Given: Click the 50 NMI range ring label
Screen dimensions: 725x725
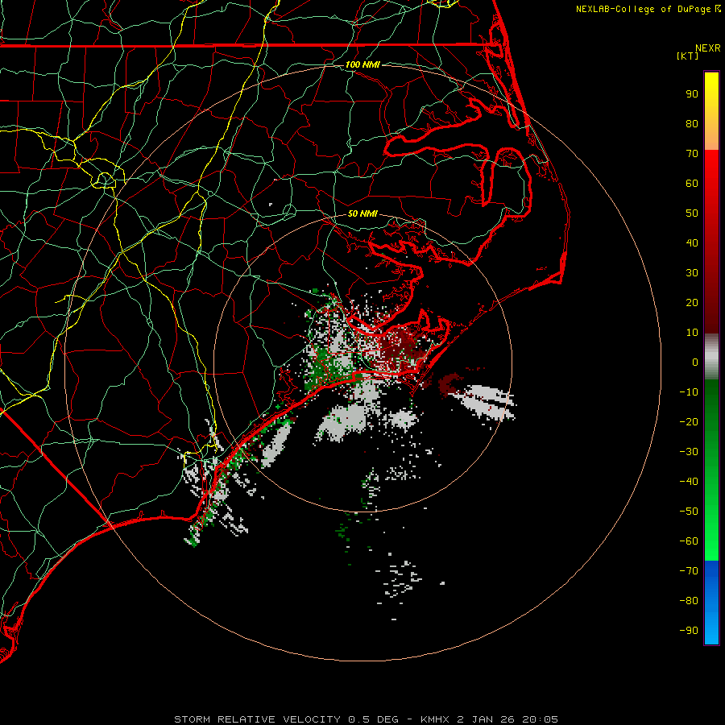Looking at the screenshot, I should [362, 213].
